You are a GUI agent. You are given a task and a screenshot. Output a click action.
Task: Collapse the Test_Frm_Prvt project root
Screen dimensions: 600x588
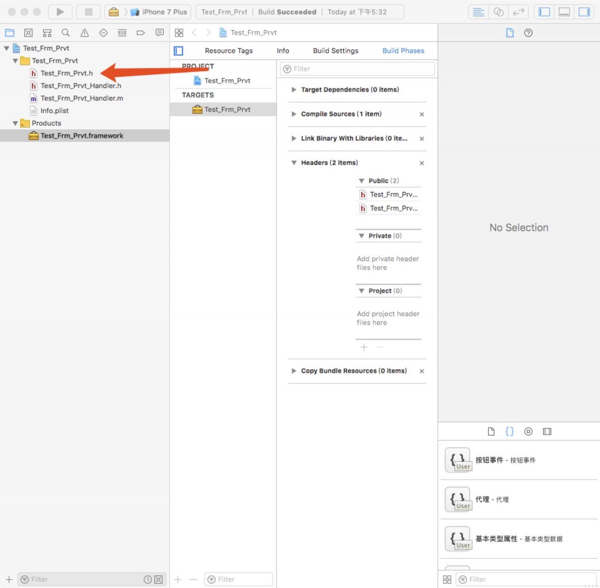point(7,48)
